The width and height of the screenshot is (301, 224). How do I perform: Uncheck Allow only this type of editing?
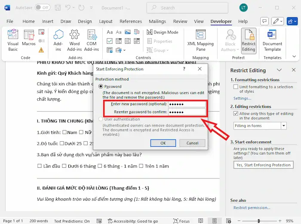(x=235, y=114)
